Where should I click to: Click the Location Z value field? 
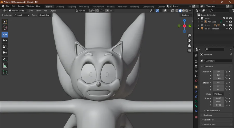(218, 78)
